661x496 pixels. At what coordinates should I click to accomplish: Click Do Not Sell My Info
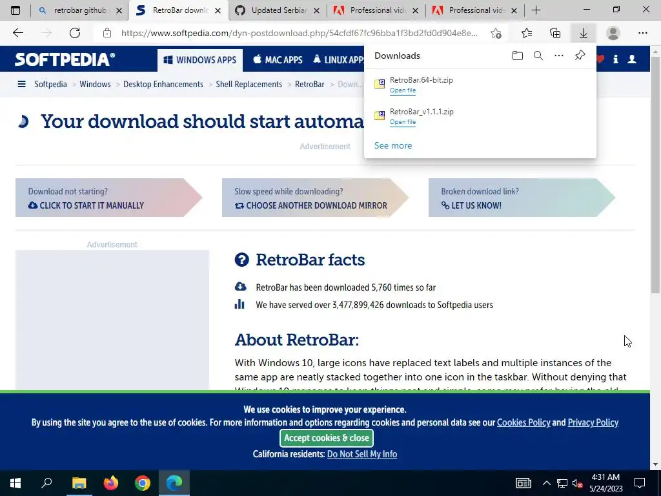click(362, 454)
